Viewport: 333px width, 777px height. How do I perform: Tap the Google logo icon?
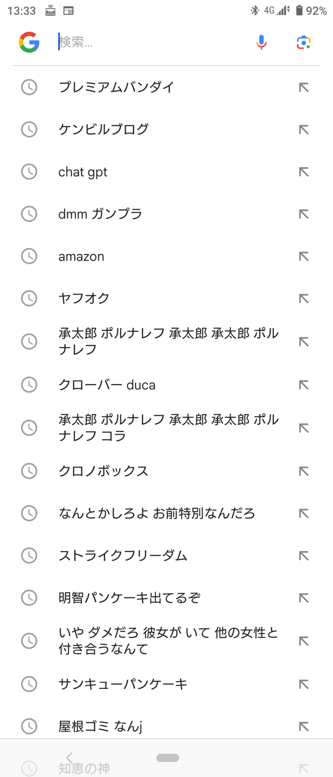coord(29,42)
